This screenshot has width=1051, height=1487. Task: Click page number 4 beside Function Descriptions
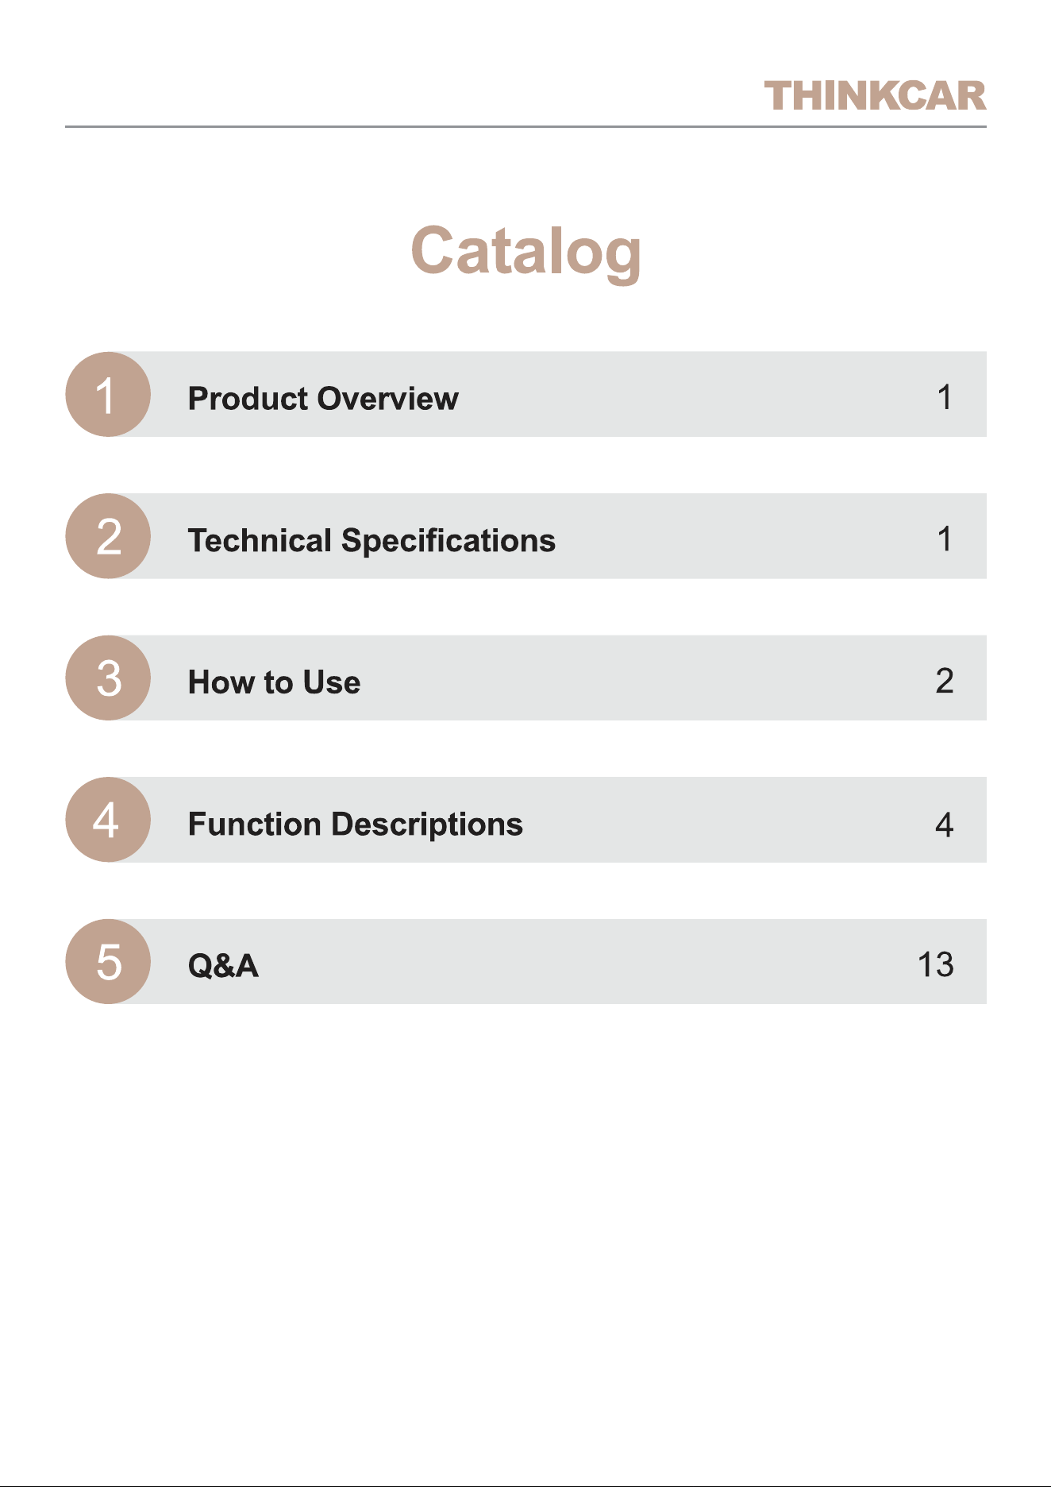tap(944, 825)
